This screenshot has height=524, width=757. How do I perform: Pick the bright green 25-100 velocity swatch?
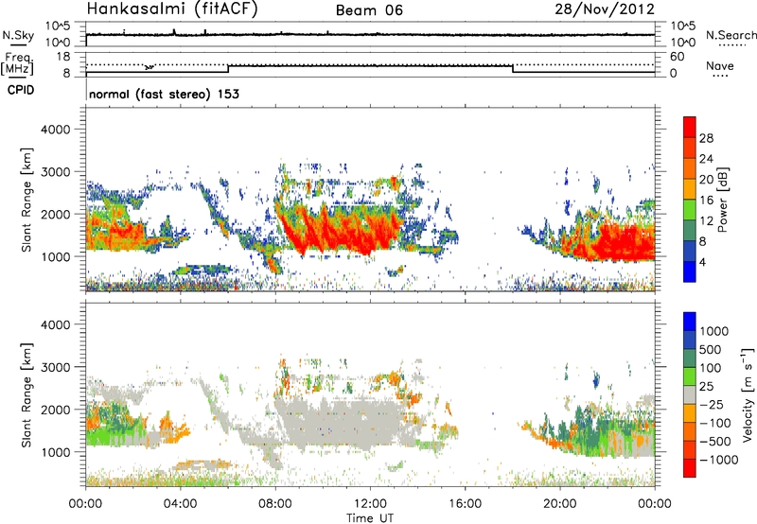pos(690,376)
